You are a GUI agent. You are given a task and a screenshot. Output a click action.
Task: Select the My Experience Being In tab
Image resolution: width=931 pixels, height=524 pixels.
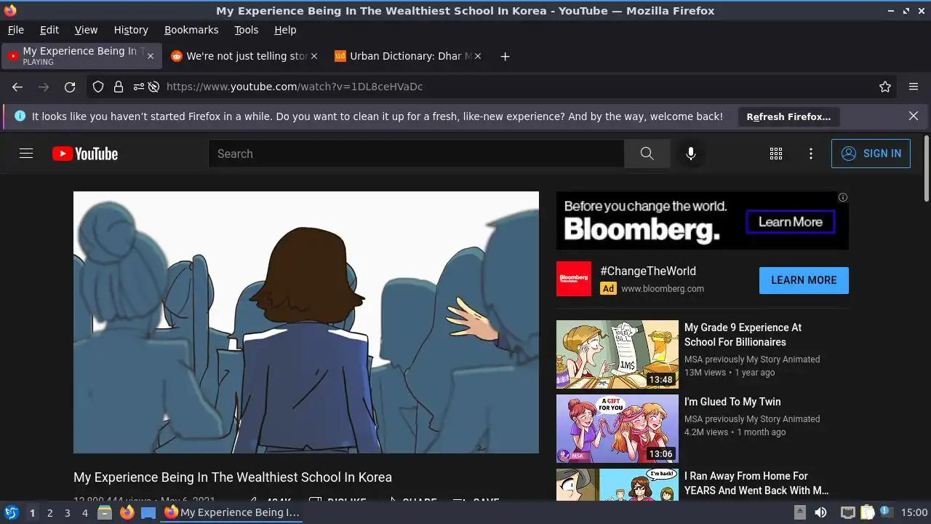click(x=81, y=56)
